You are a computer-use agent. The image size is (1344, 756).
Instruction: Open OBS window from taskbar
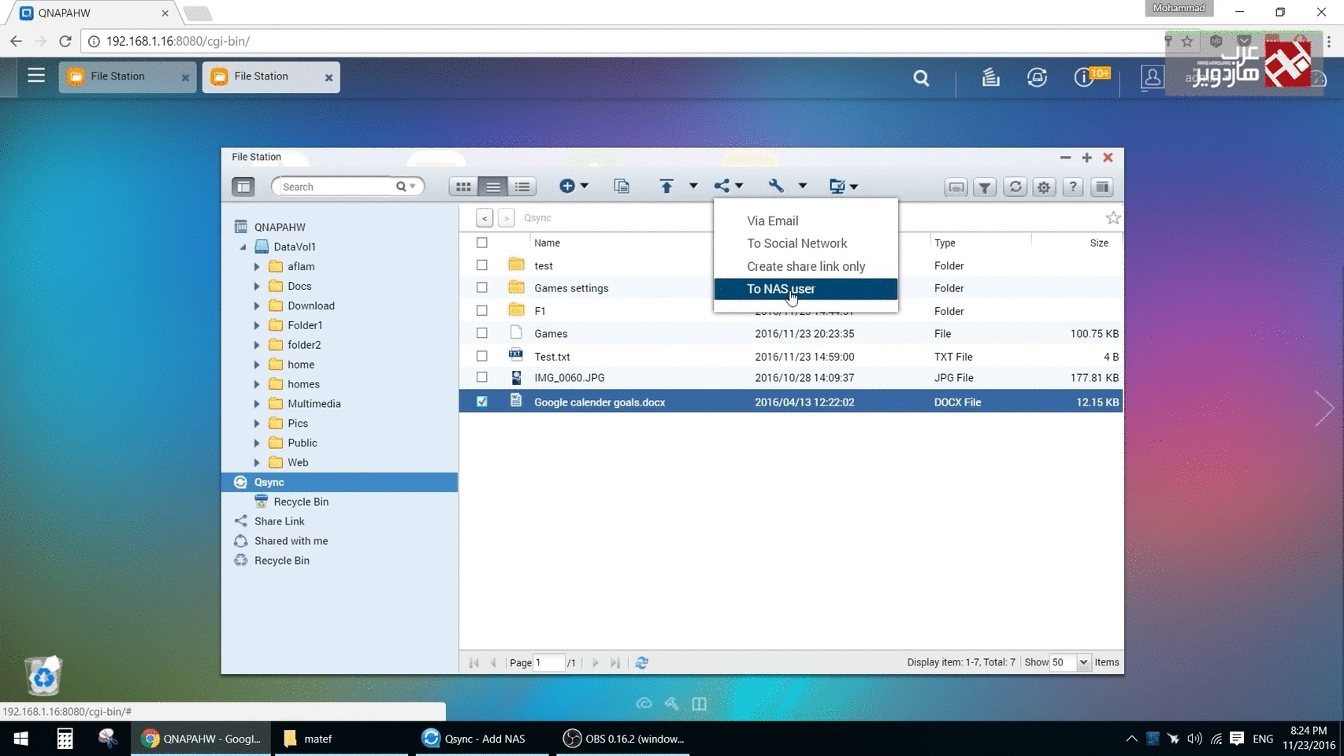point(623,739)
